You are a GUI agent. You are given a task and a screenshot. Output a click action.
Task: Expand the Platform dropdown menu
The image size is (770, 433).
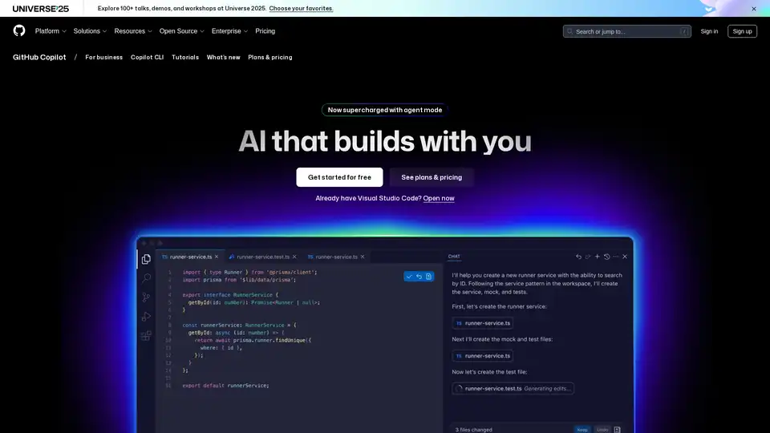pos(51,31)
